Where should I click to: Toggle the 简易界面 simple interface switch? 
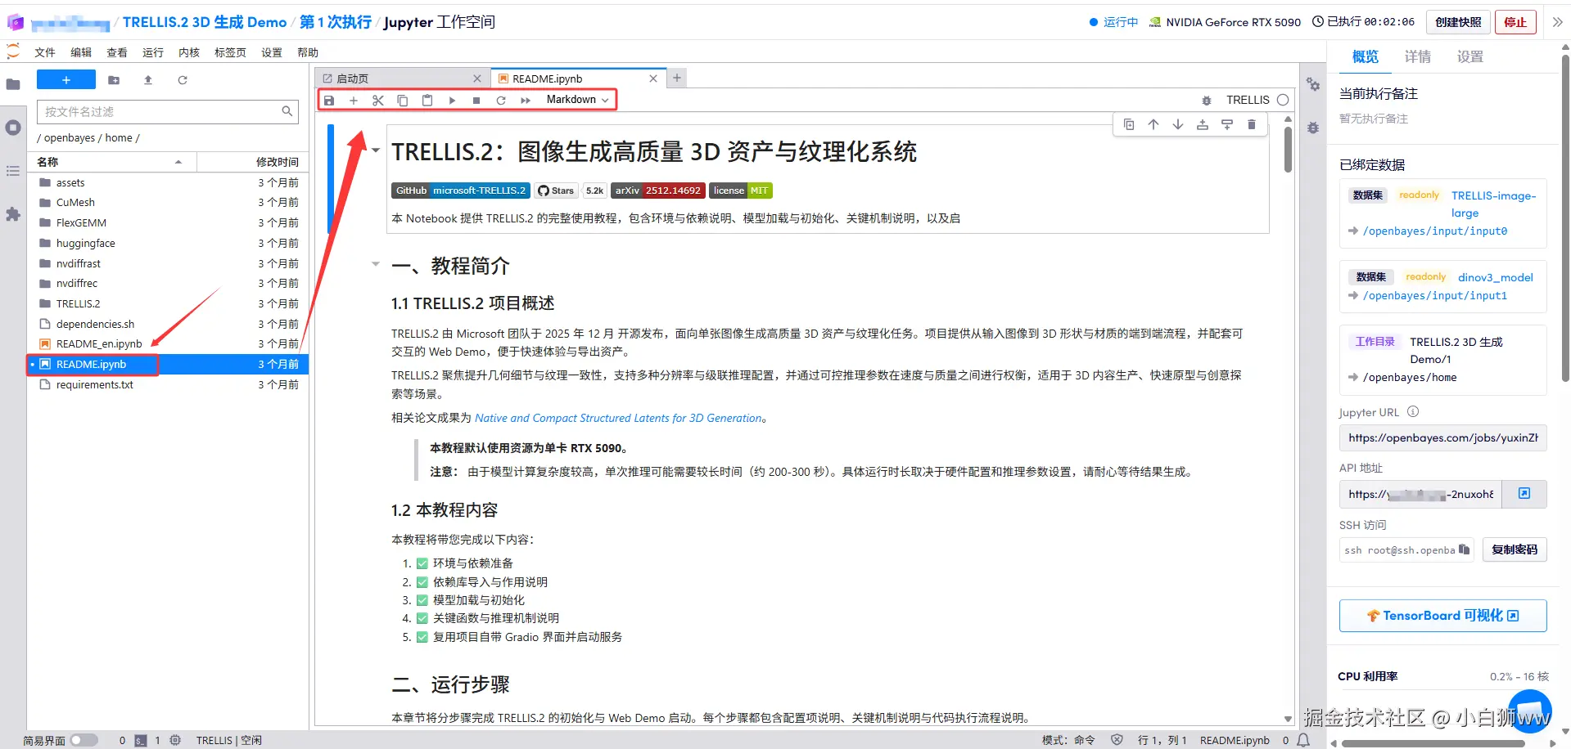[x=84, y=740]
